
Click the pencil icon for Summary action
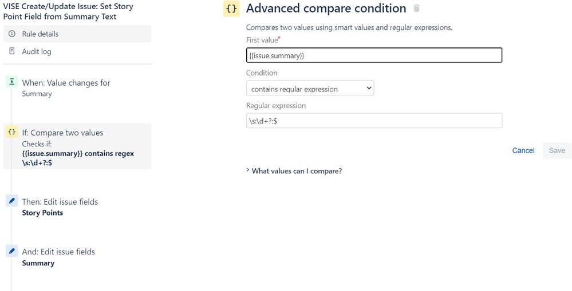tap(11, 251)
